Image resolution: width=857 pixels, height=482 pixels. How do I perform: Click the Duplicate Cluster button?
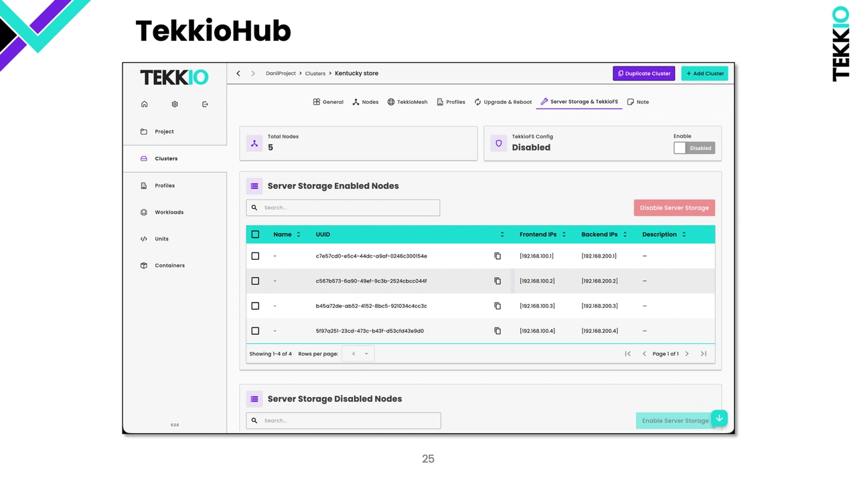(643, 73)
